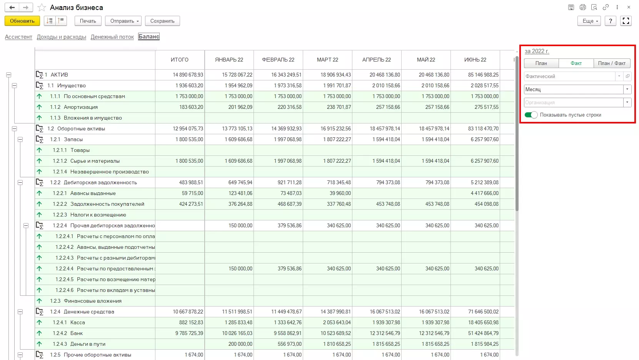Click the за 2022 г. period link
This screenshot has height=360, width=639.
(537, 51)
